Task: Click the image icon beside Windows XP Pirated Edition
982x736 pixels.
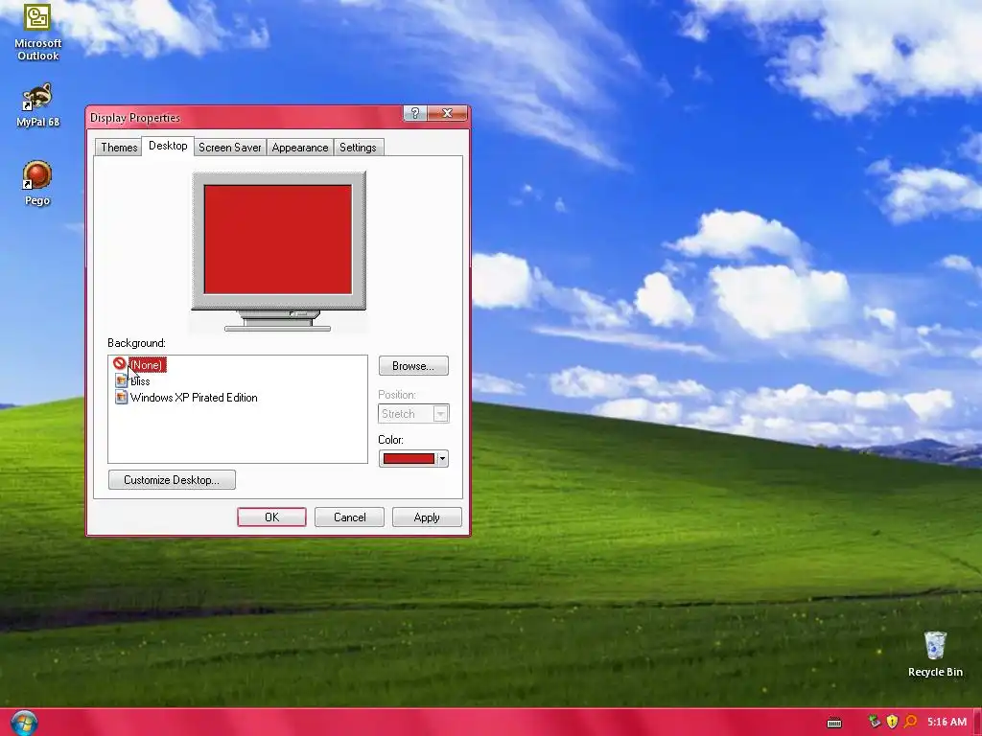Action: pyautogui.click(x=122, y=397)
